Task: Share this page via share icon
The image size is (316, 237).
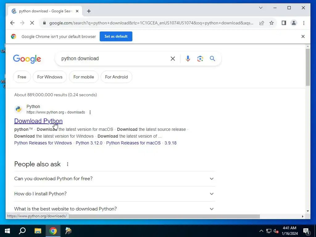Action: click(x=262, y=23)
